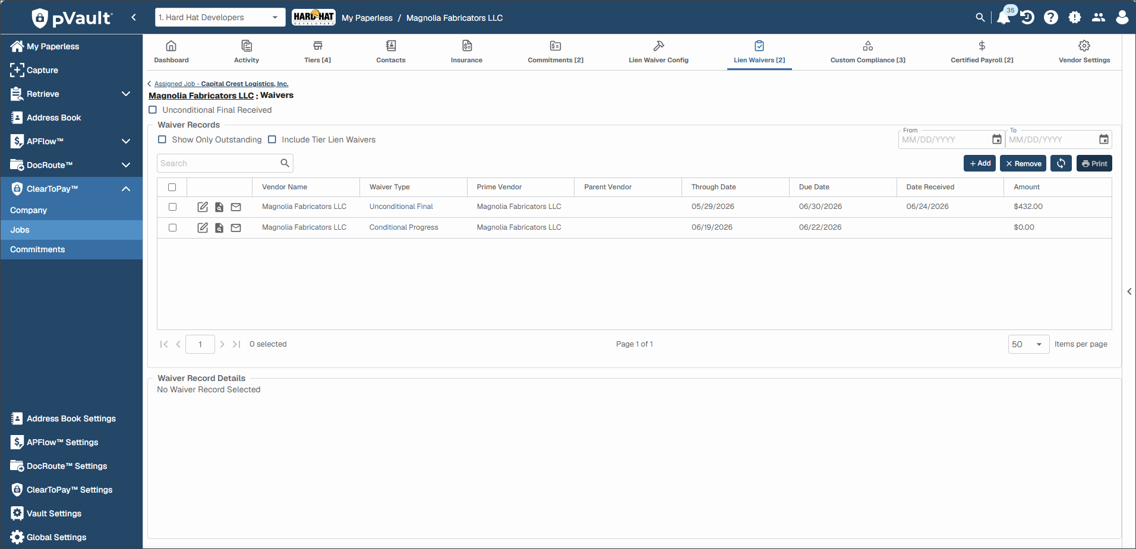The height and width of the screenshot is (549, 1136).
Task: Go to the next page of records
Action: point(222,344)
